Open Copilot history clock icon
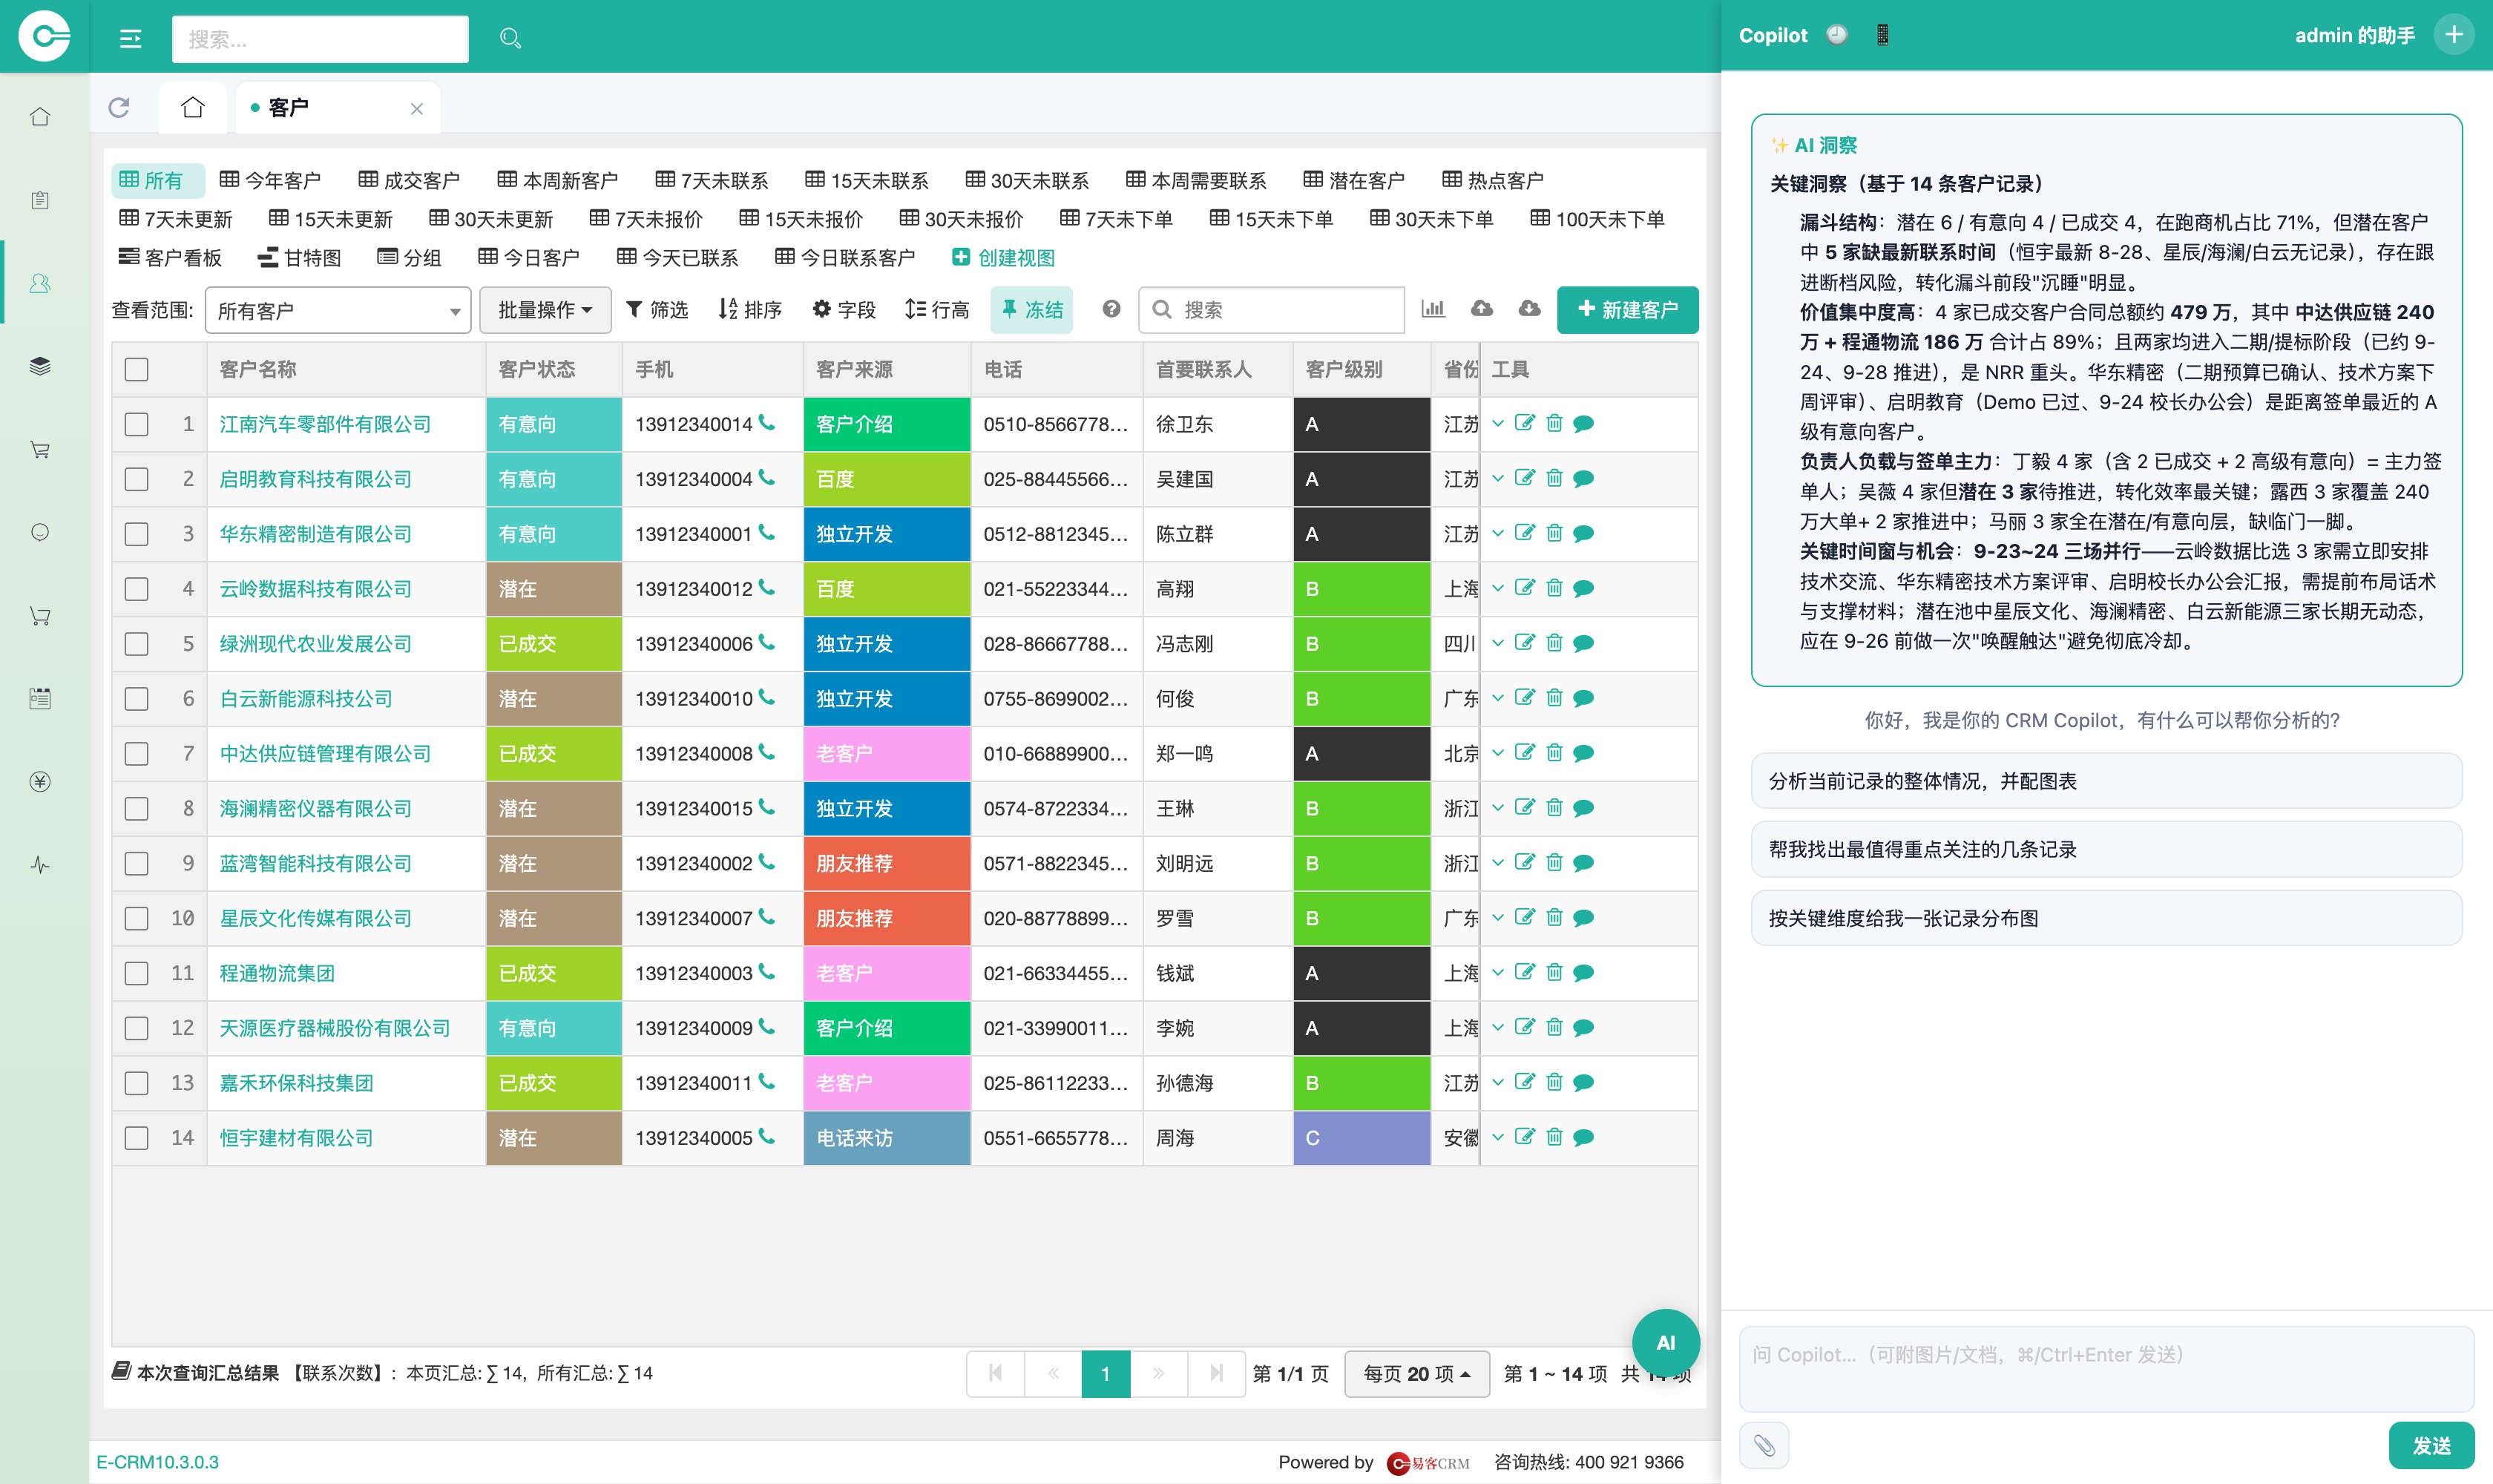 [1837, 35]
